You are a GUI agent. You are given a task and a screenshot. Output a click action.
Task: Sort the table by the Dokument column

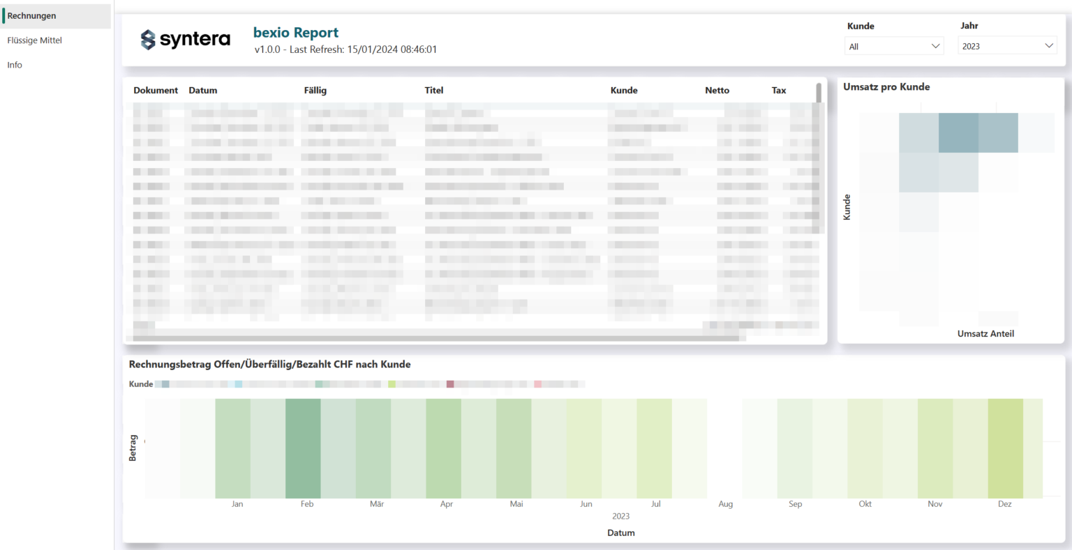(x=155, y=90)
